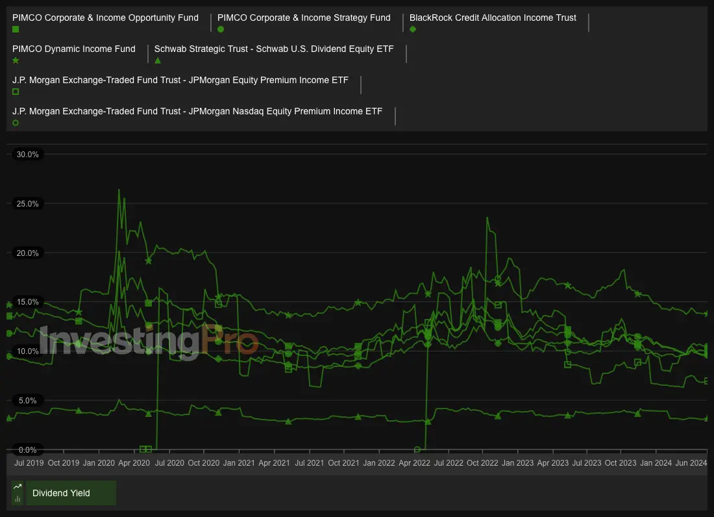
Task: Select the JPMorgan Equity Premium Income ETF legend
Action: (180, 80)
